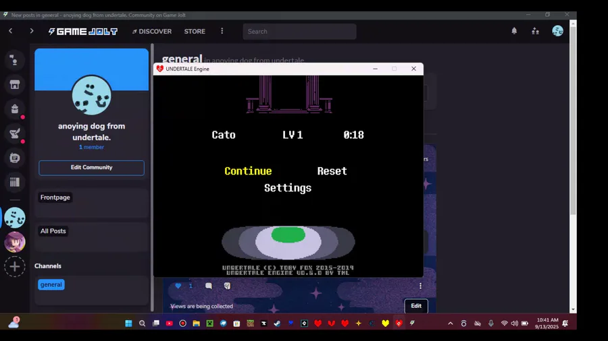Image resolution: width=608 pixels, height=341 pixels.
Task: Go back with the left arrow
Action: [10, 31]
